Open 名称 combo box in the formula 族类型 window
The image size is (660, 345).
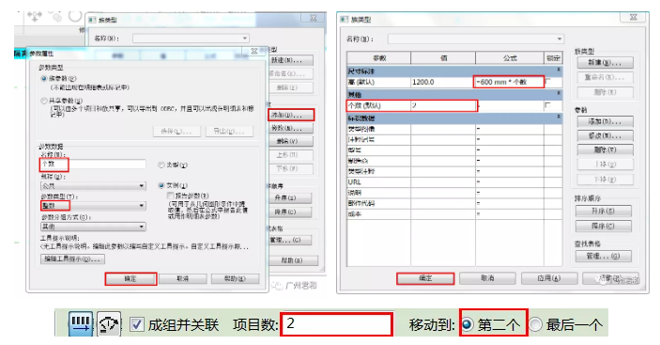coord(476,39)
